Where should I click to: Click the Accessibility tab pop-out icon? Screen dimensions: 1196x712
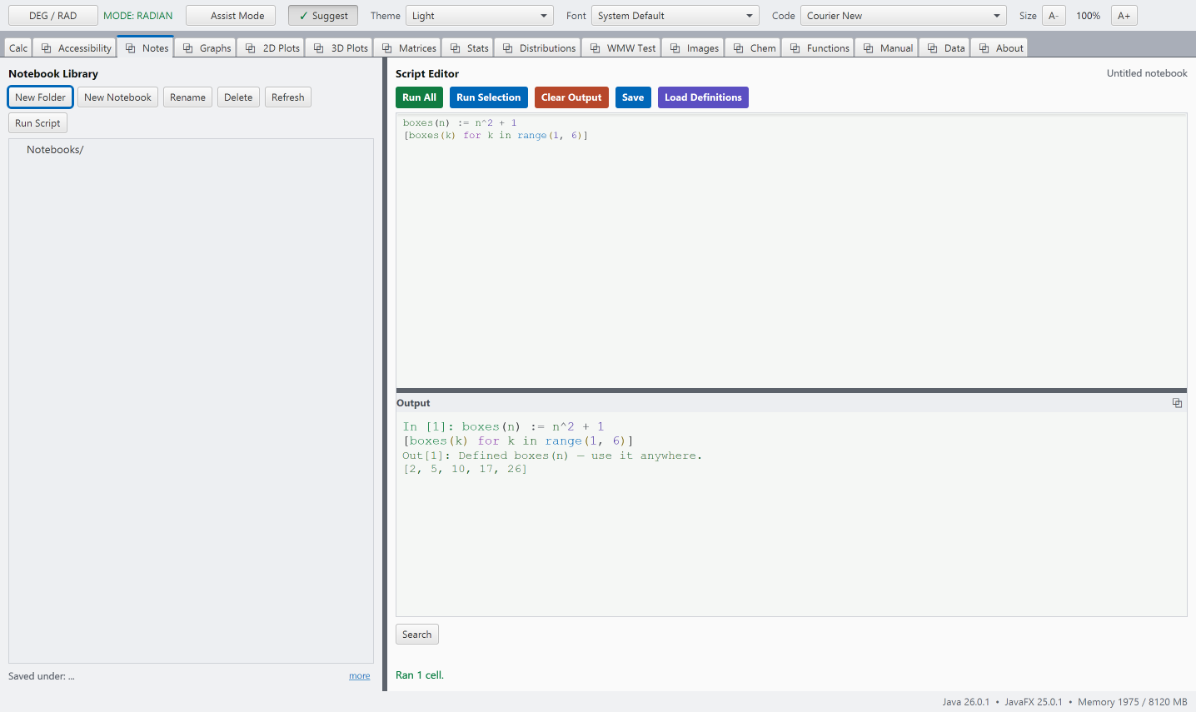(47, 48)
